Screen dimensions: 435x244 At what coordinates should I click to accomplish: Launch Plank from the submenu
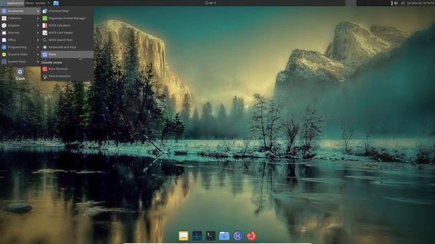[x=67, y=54]
